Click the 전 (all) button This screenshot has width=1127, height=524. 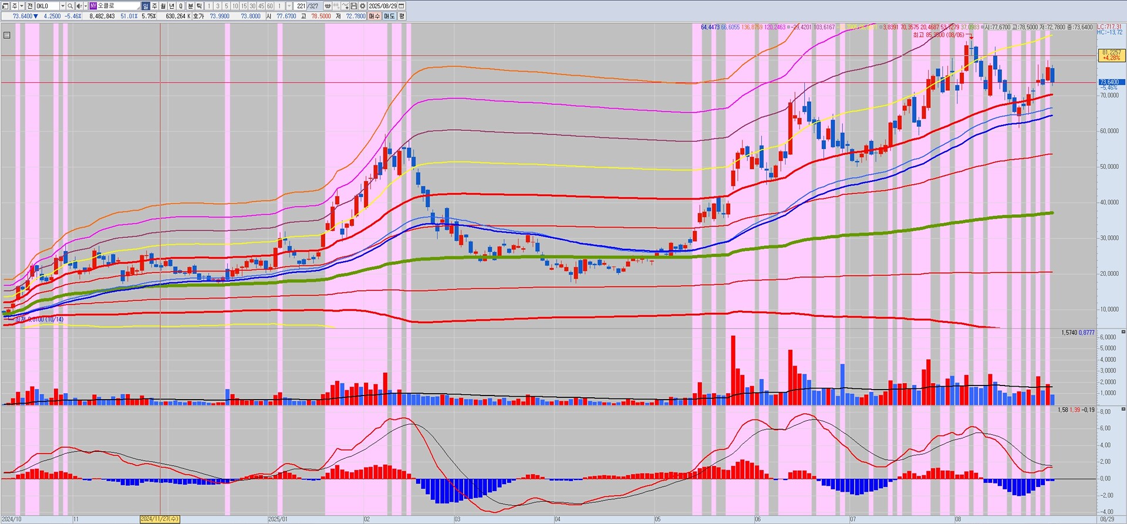[31, 6]
